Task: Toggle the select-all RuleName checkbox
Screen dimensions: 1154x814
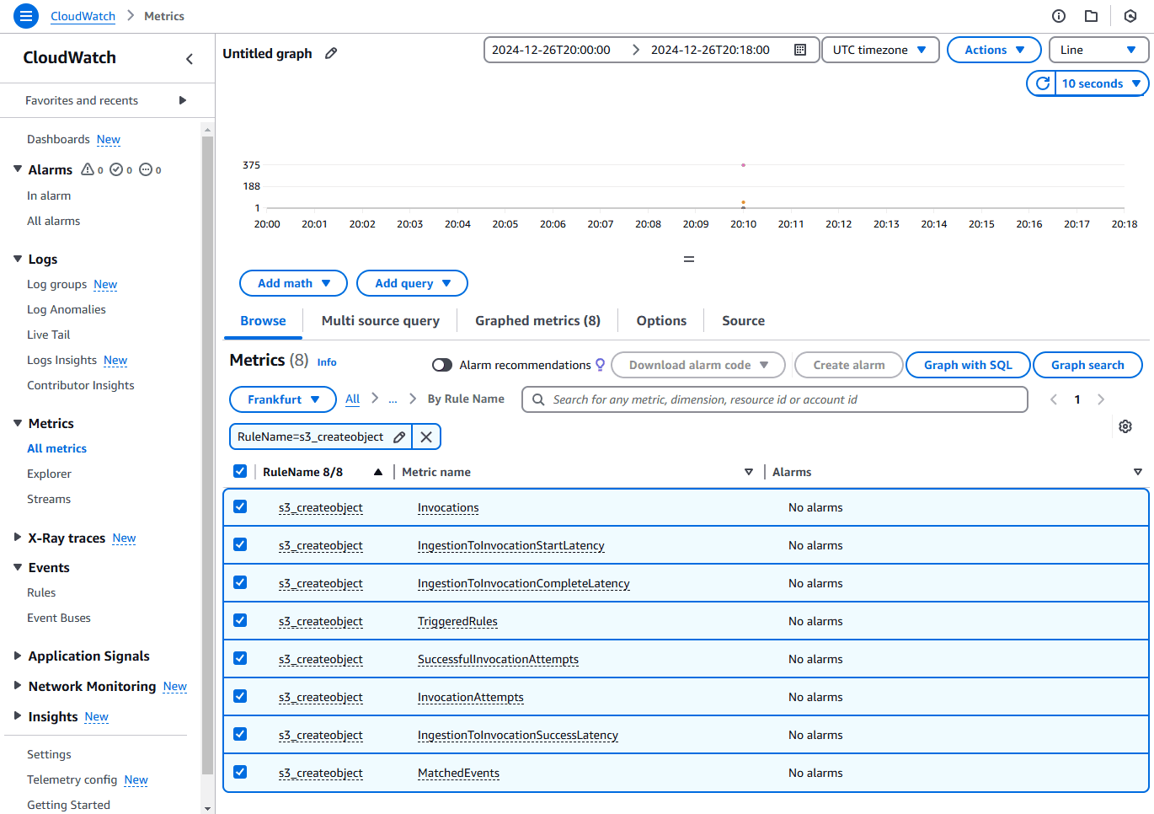Action: 240,471
